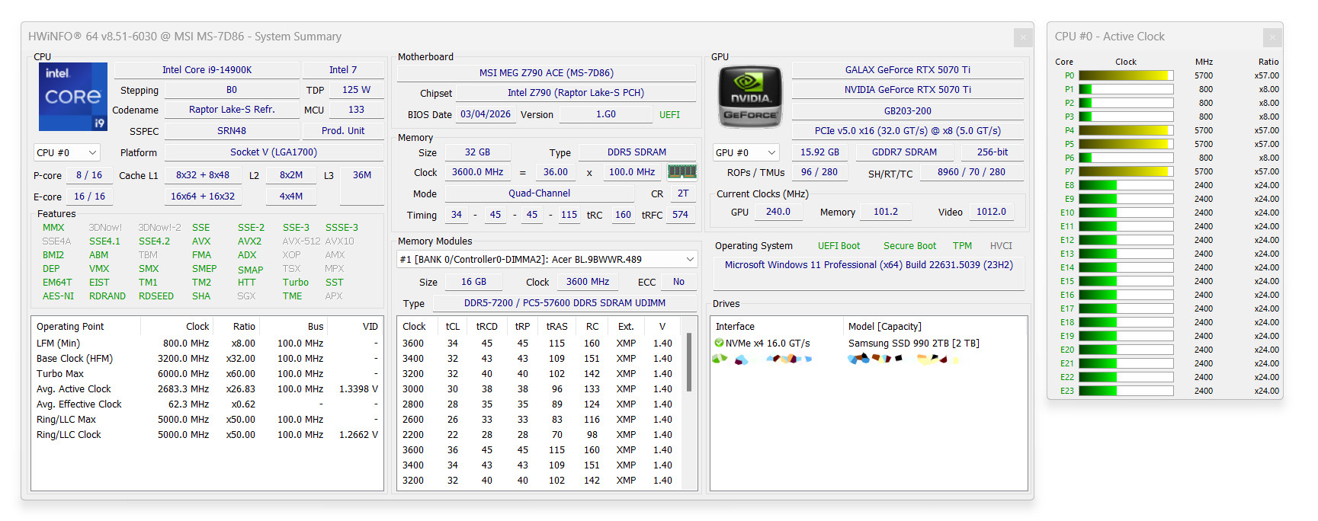
Task: Click the Samsung SSD 990 2TB drive entry
Action: coord(913,344)
